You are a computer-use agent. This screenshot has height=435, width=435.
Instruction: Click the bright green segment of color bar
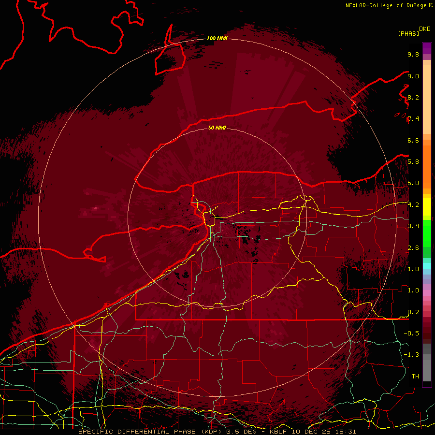coord(427,234)
